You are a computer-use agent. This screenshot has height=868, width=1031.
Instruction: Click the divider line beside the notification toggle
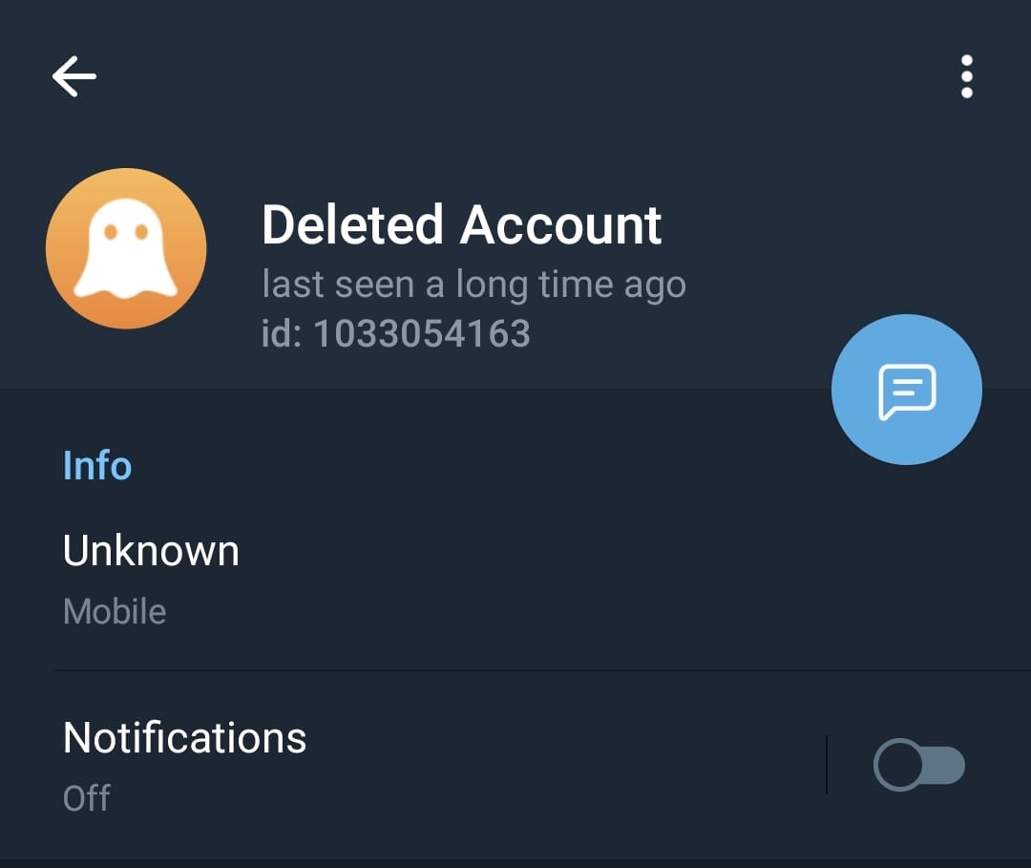click(826, 764)
